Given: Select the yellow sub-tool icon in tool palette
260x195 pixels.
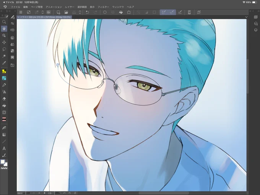Looking at the screenshot, I should (x=4, y=71).
